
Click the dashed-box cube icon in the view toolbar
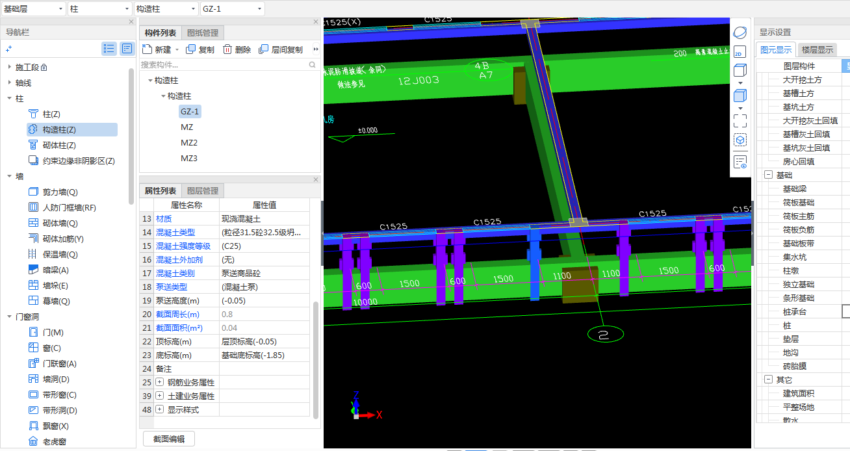point(740,140)
